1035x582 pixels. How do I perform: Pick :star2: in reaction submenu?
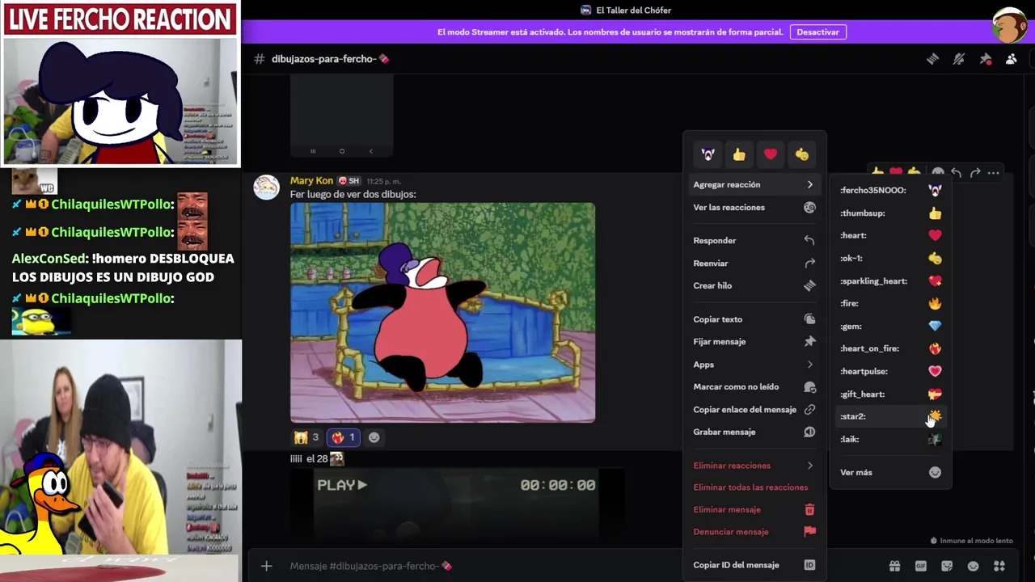(890, 416)
